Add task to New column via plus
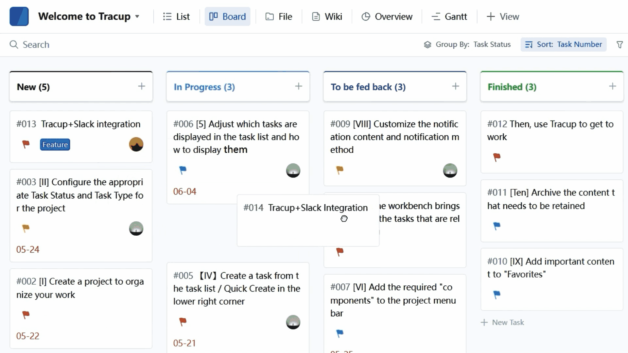 coord(141,86)
